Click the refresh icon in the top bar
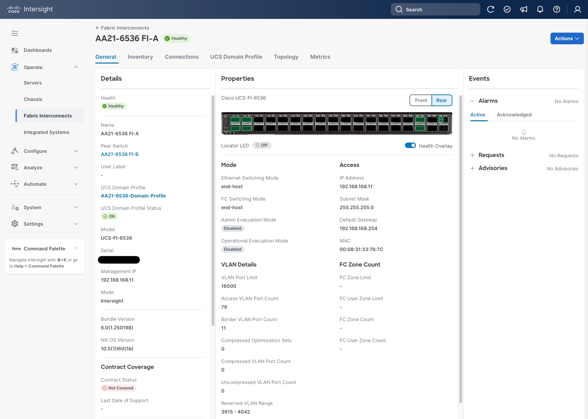 [491, 9]
